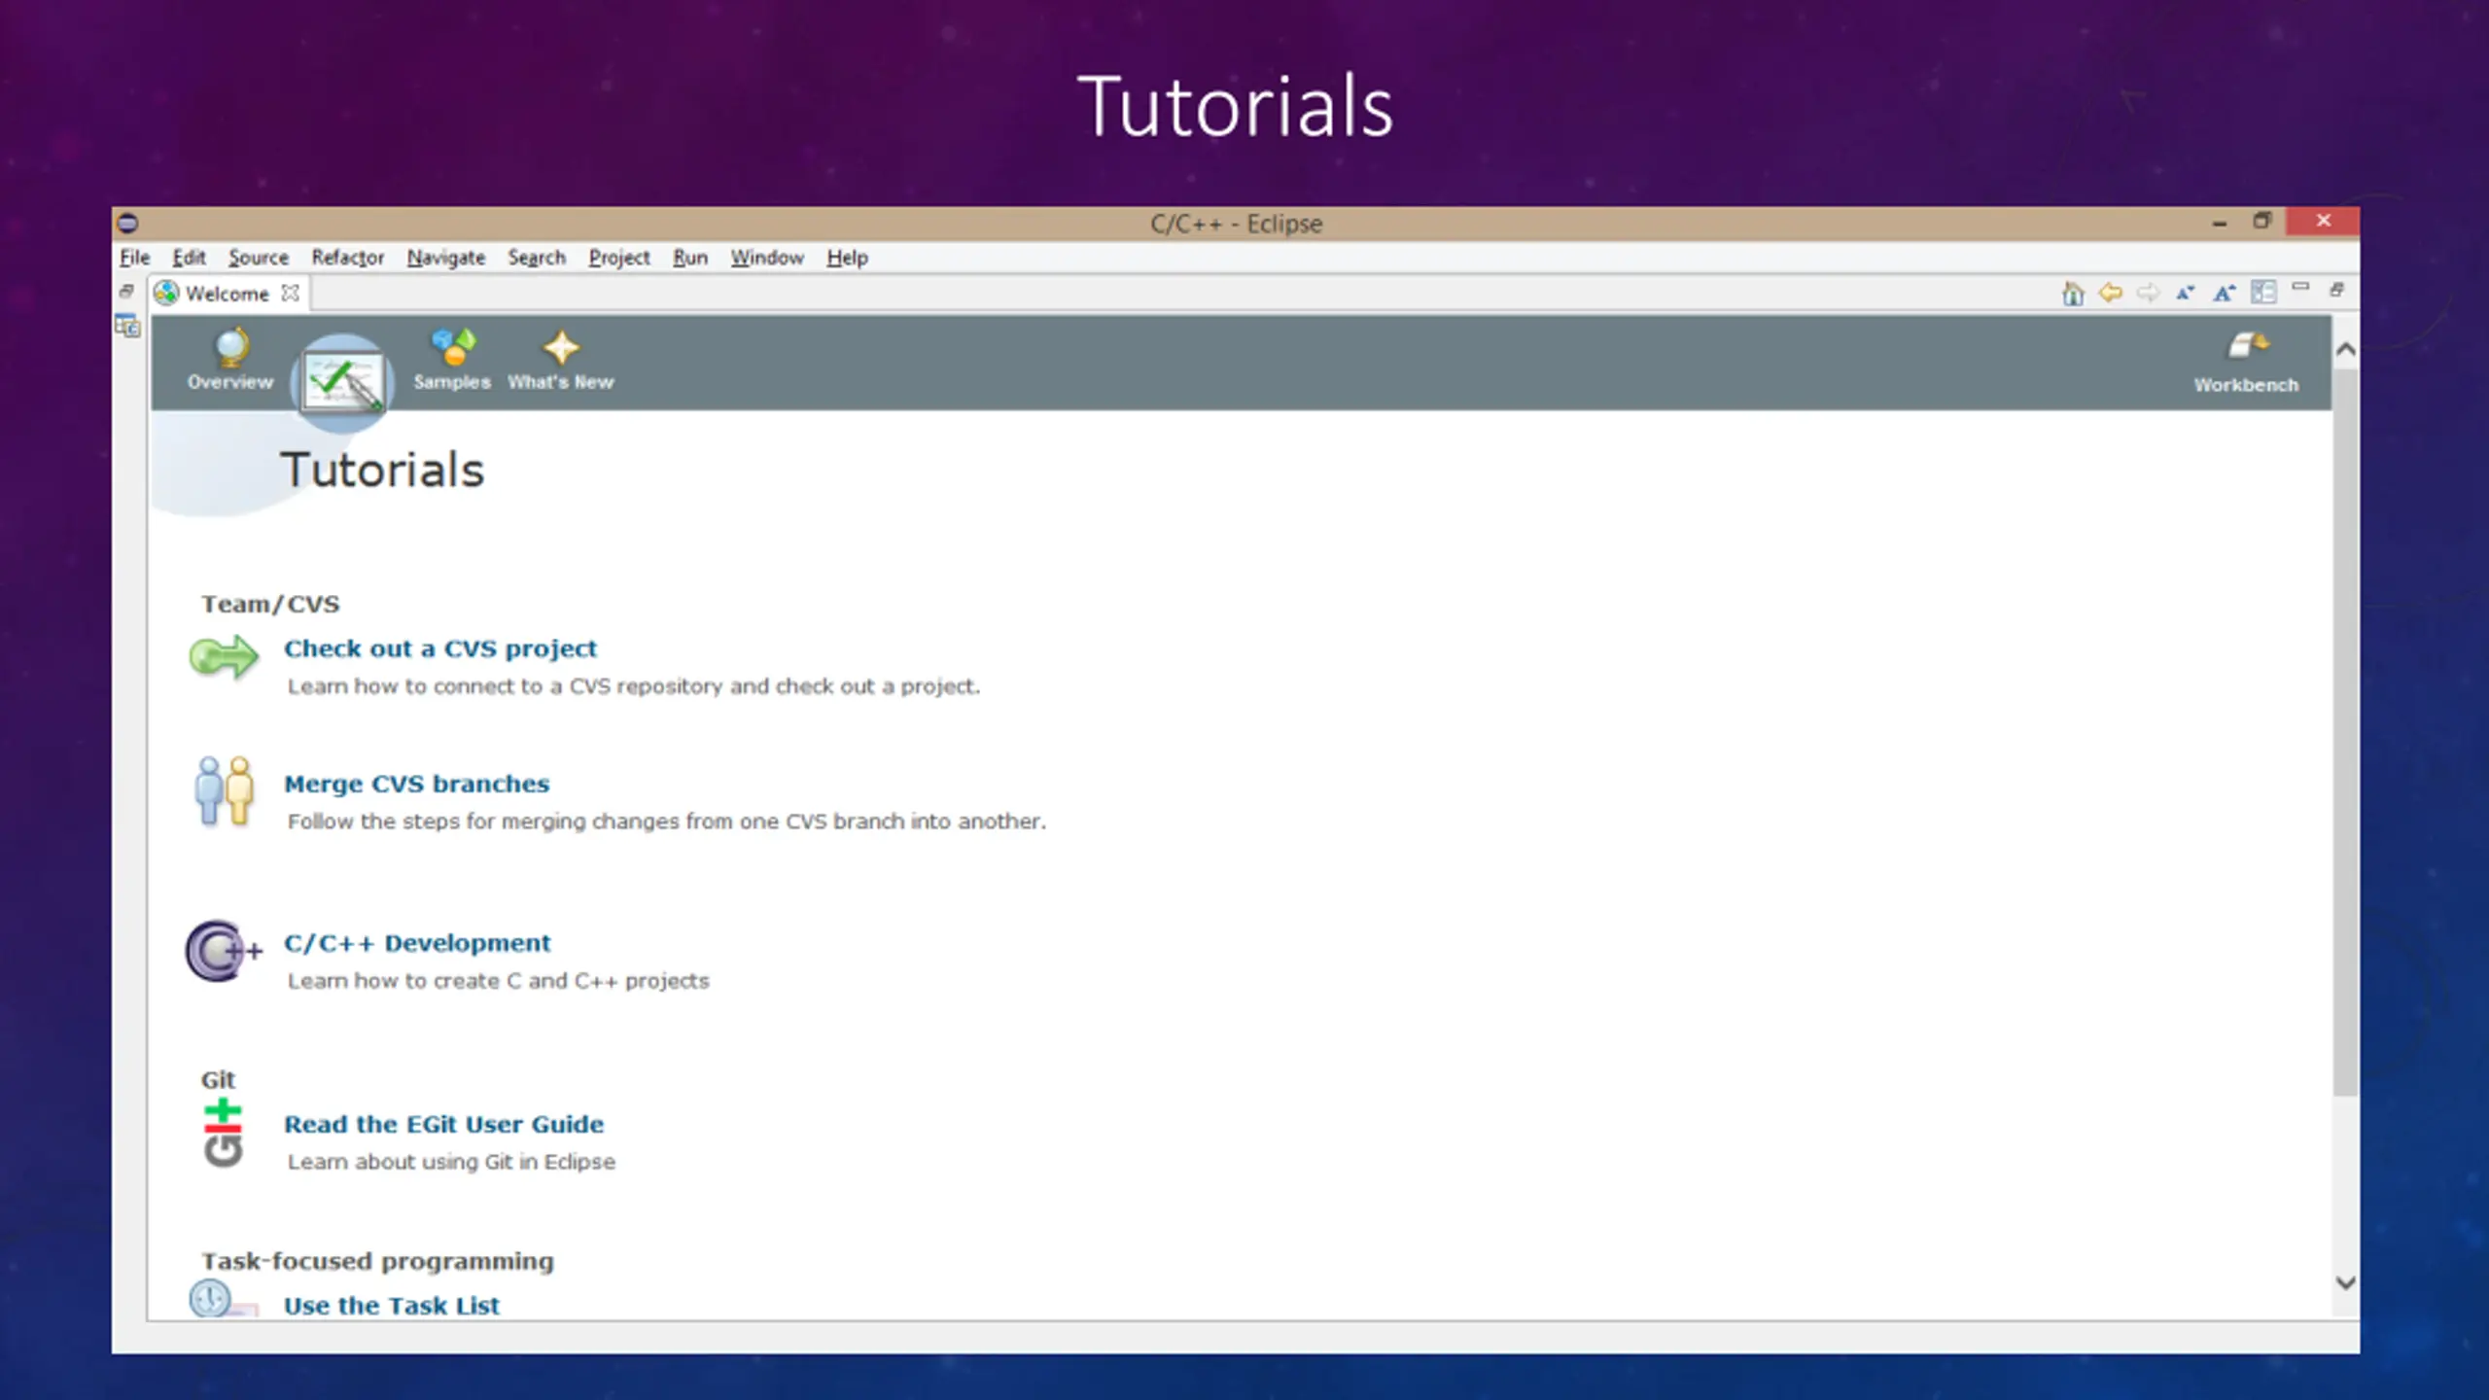
Task: Navigate back with yellow left arrow
Action: (2110, 292)
